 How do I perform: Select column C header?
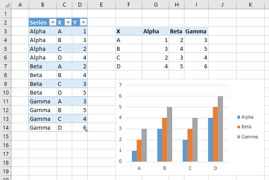[x=64, y=5]
